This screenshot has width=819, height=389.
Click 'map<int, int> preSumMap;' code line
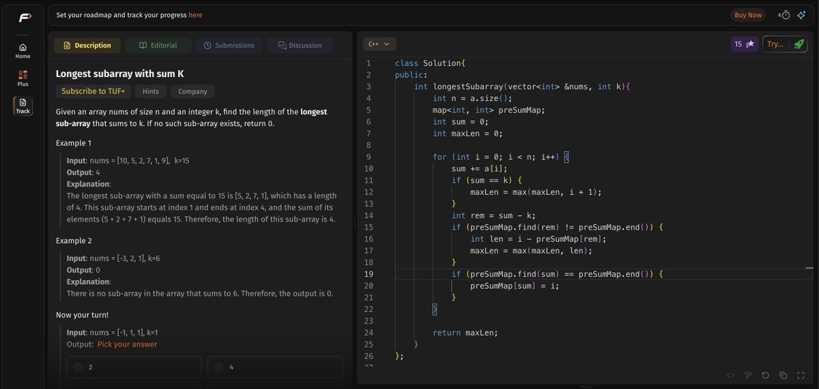point(489,110)
